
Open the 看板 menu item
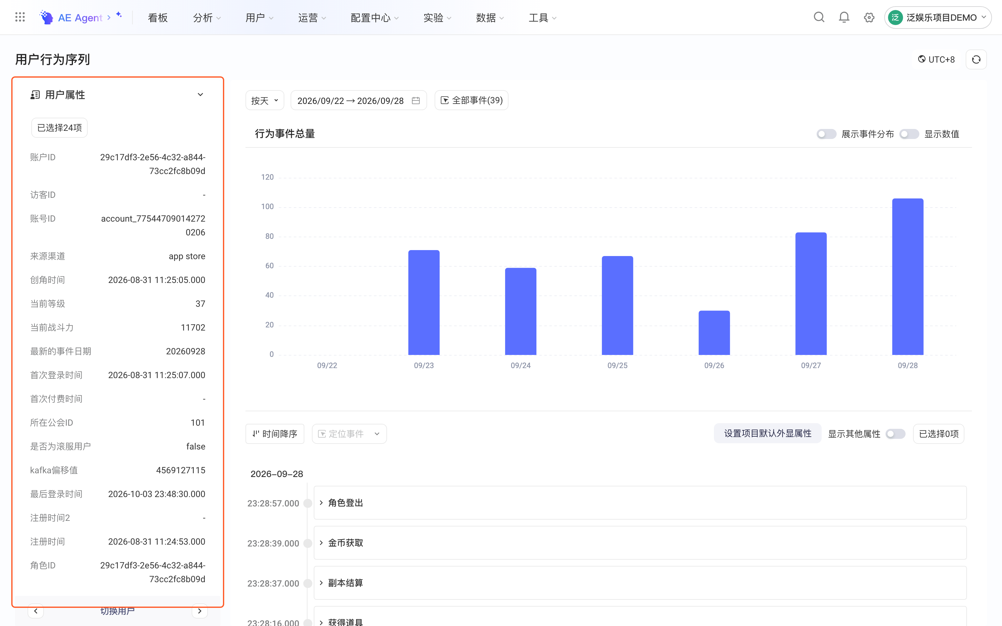(x=157, y=18)
